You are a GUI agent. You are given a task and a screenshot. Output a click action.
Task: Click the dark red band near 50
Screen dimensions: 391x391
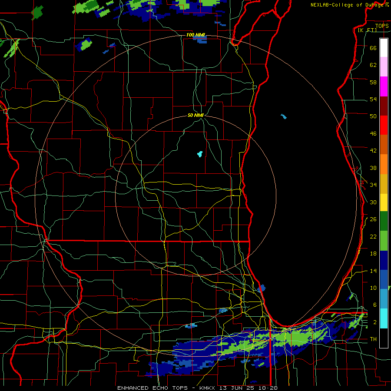pyautogui.click(x=384, y=106)
